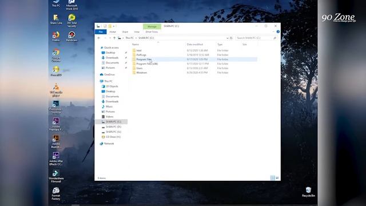Expand the address bar history dropdown
The image size is (366, 206).
228,38
